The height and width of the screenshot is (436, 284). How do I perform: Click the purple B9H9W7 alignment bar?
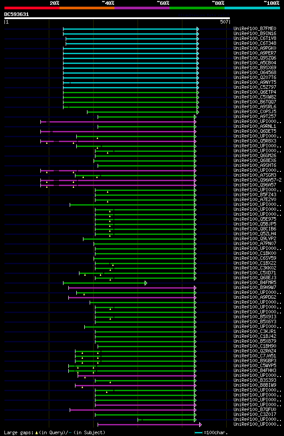point(132,288)
